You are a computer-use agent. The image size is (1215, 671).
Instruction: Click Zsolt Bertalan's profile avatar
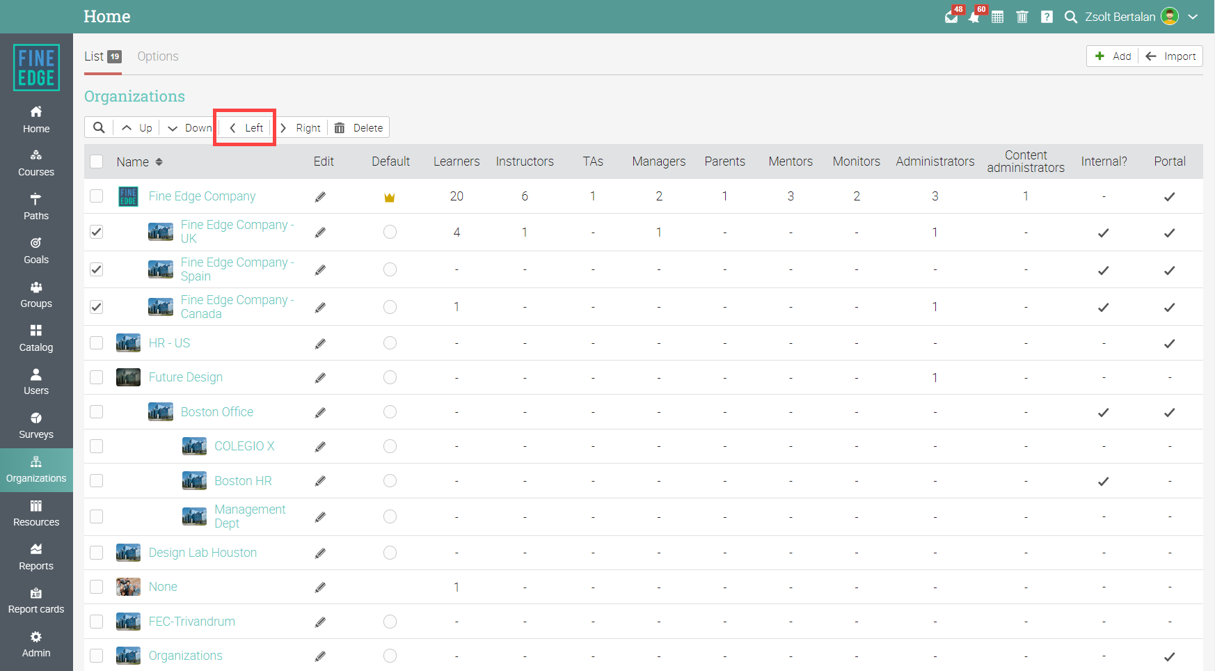(x=1170, y=16)
